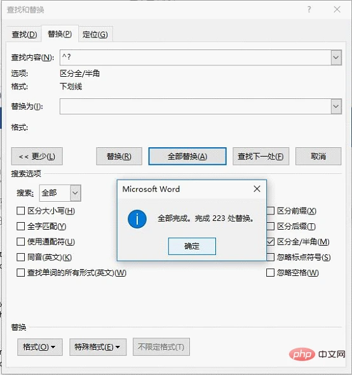Screen dimensions: 352x375
Task: Enable 忽略空格(W) checkbox
Action: (270, 273)
